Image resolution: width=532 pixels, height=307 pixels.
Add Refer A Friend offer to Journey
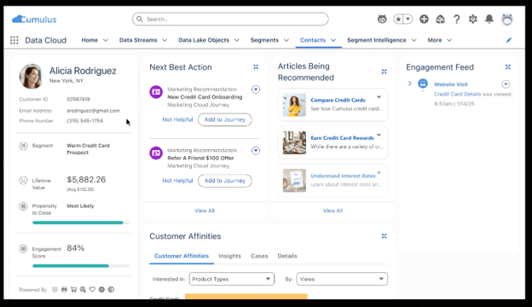point(224,181)
